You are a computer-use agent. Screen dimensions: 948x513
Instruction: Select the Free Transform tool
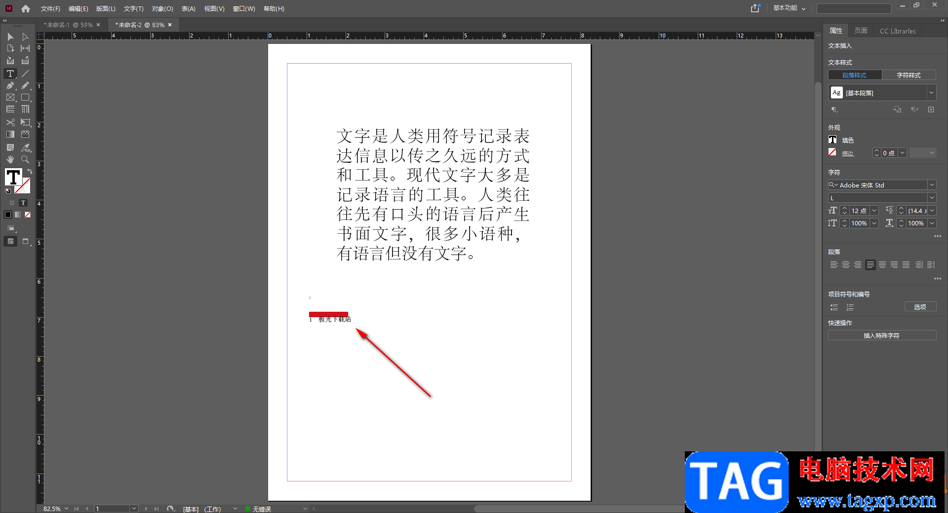(x=25, y=122)
